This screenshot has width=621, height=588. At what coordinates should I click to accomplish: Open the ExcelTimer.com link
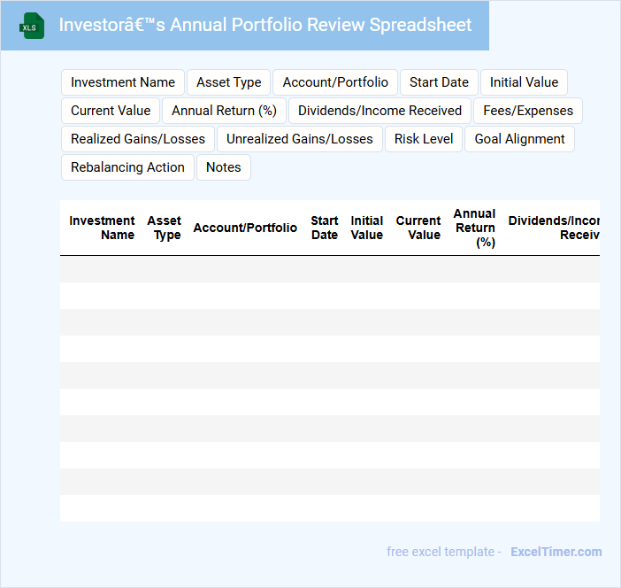[556, 552]
